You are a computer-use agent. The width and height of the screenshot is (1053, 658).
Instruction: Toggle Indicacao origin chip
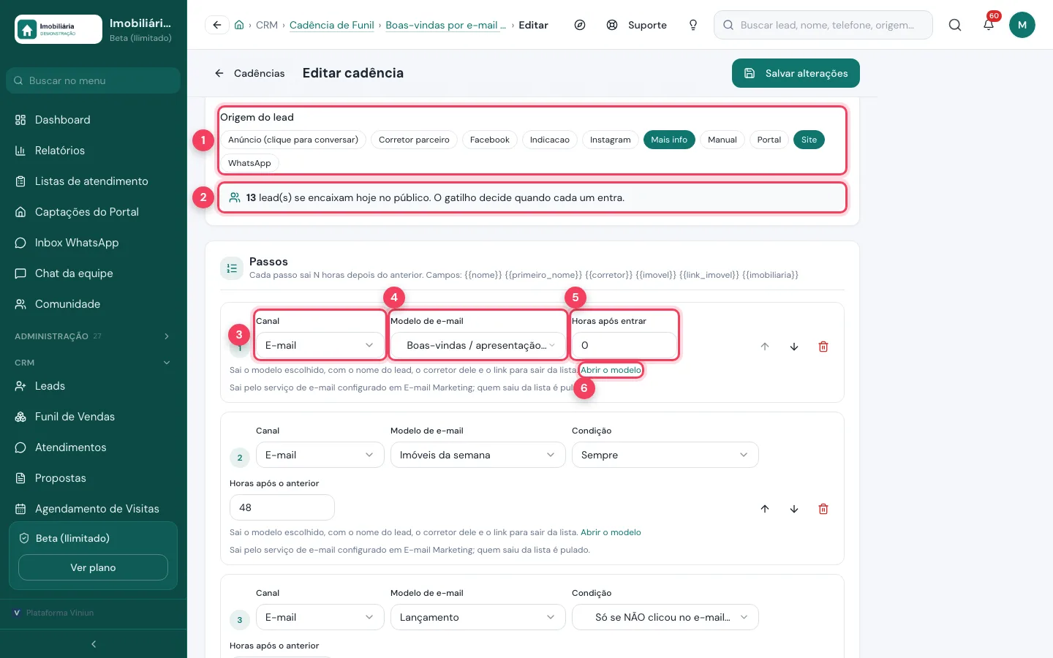point(550,140)
